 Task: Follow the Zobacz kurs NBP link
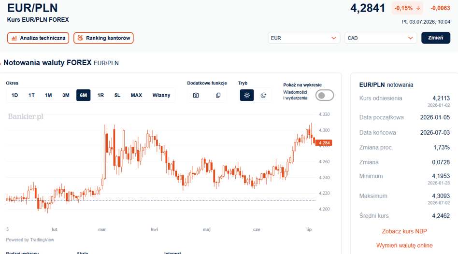[x=404, y=231]
